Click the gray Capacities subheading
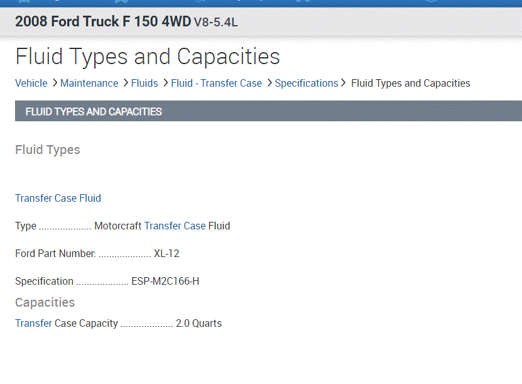The height and width of the screenshot is (384, 522). (x=45, y=302)
